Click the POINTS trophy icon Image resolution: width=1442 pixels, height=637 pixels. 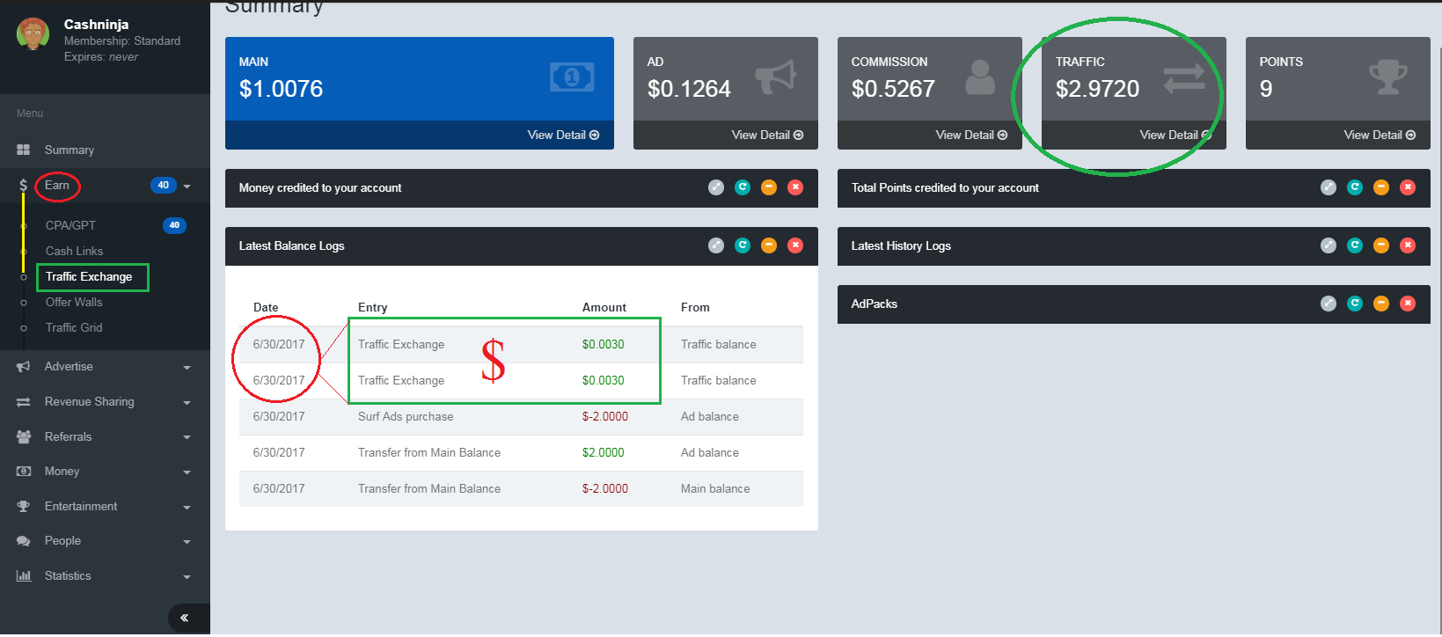pos(1388,77)
